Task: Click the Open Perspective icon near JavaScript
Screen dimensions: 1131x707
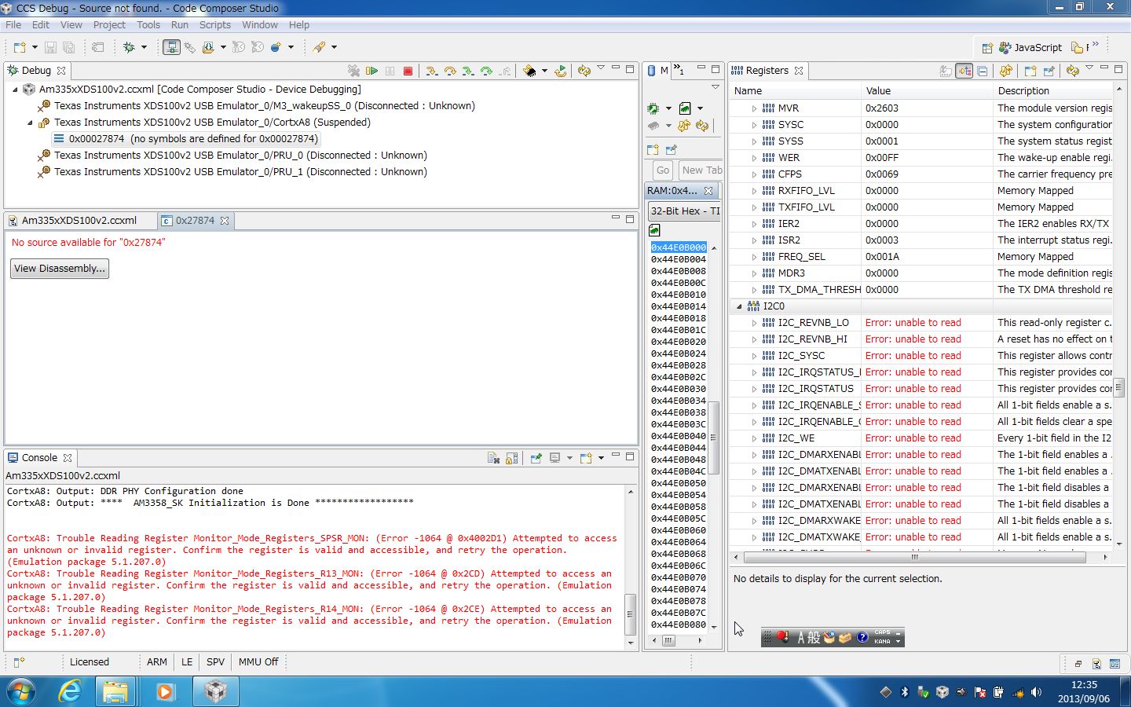Action: 987,48
